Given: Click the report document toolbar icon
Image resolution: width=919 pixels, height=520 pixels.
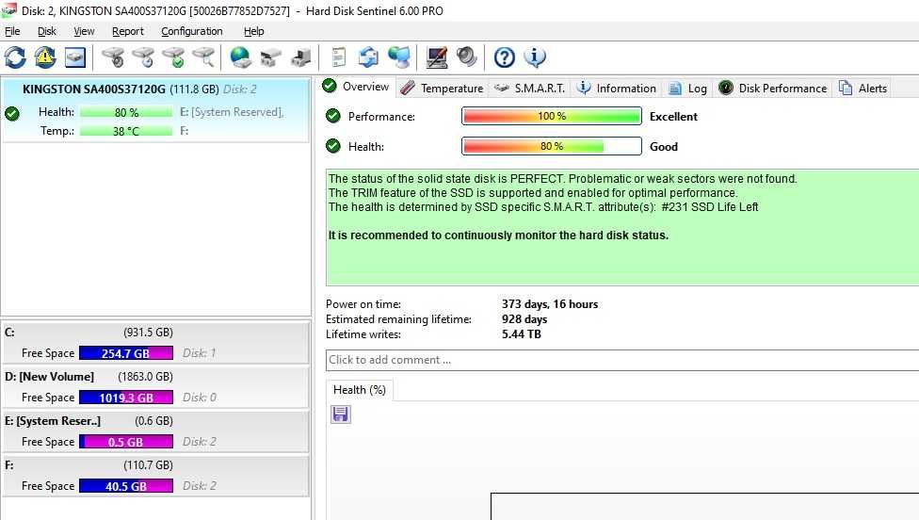Looking at the screenshot, I should coord(338,57).
